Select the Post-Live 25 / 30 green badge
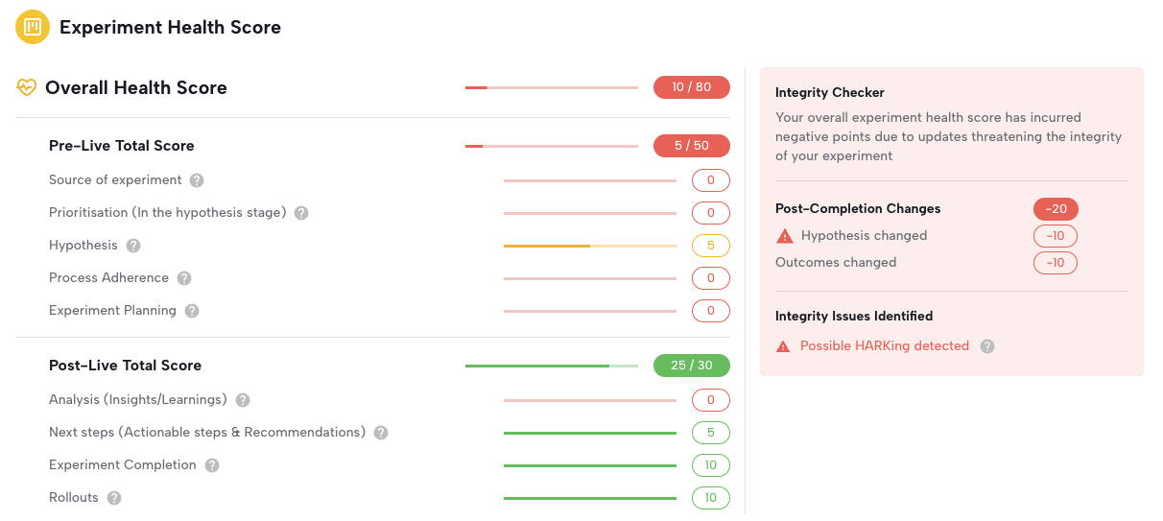1163x521 pixels. pos(691,366)
